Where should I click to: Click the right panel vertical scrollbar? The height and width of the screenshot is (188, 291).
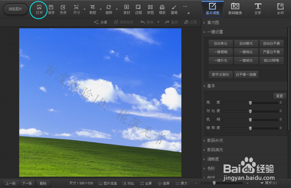click(289, 79)
